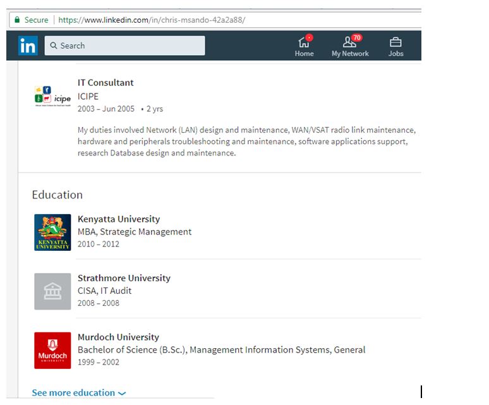
Task: Select the 2003 – Jun 2005 date range
Action: coord(106,109)
